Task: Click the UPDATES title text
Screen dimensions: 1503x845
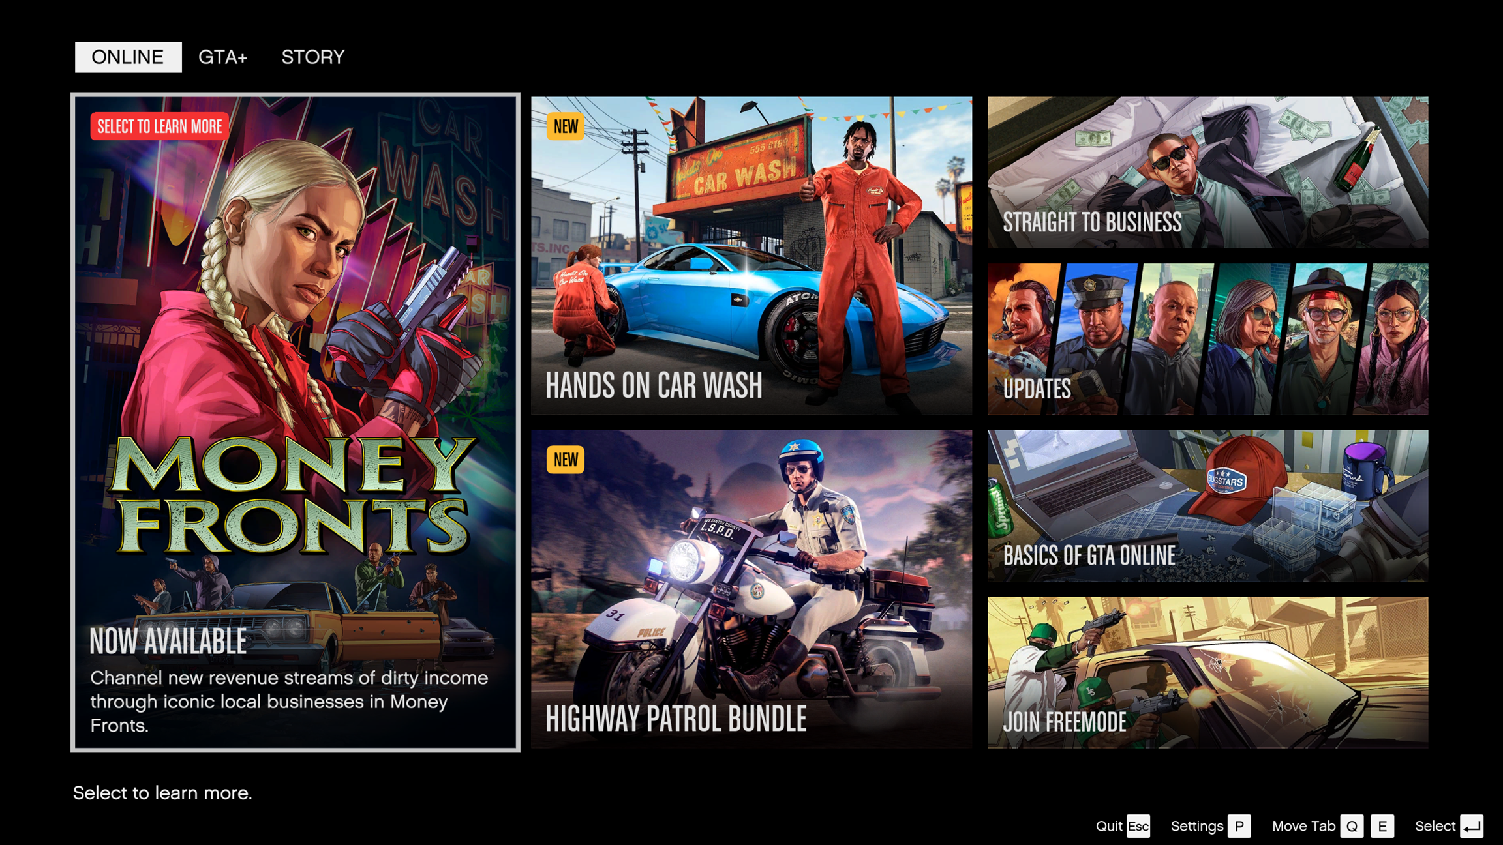Action: pos(1037,389)
